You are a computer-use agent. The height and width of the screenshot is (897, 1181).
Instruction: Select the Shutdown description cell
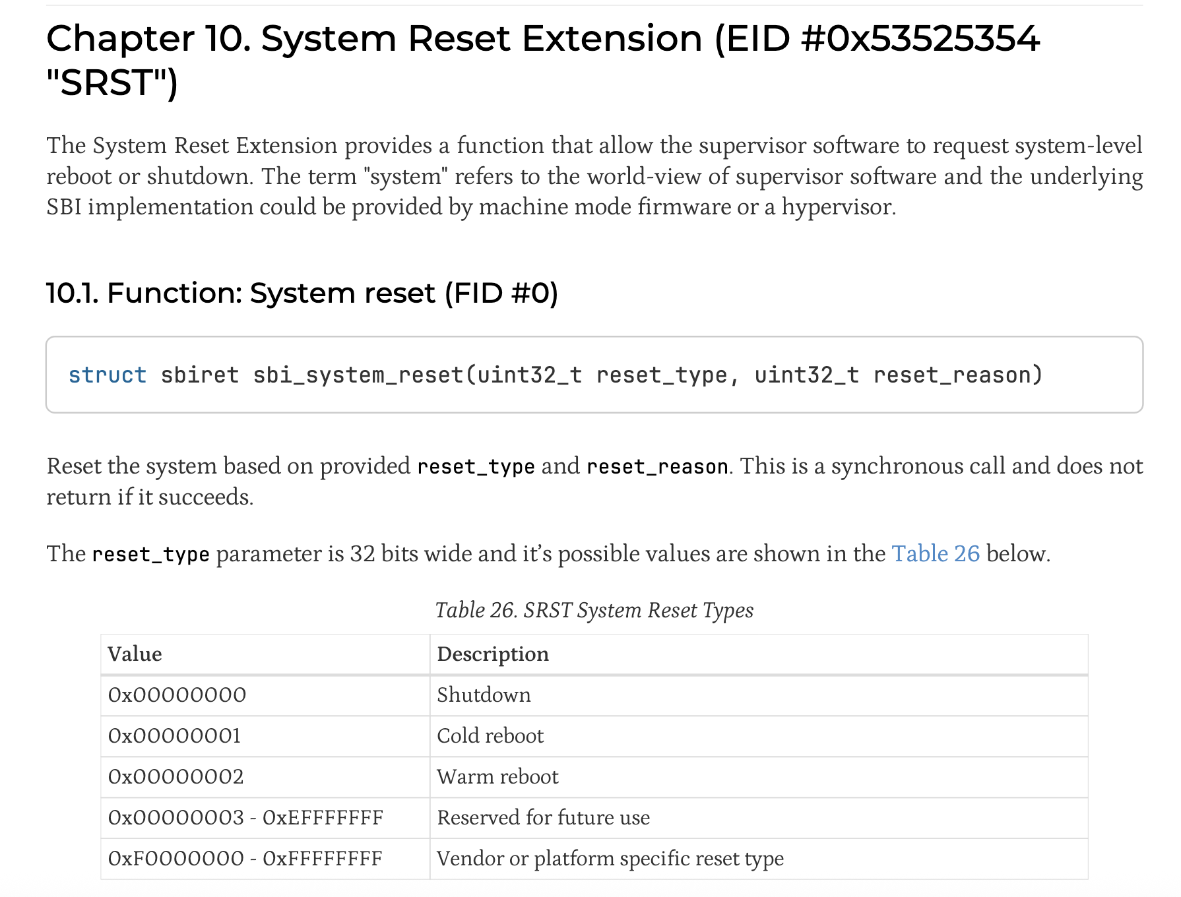coord(759,695)
